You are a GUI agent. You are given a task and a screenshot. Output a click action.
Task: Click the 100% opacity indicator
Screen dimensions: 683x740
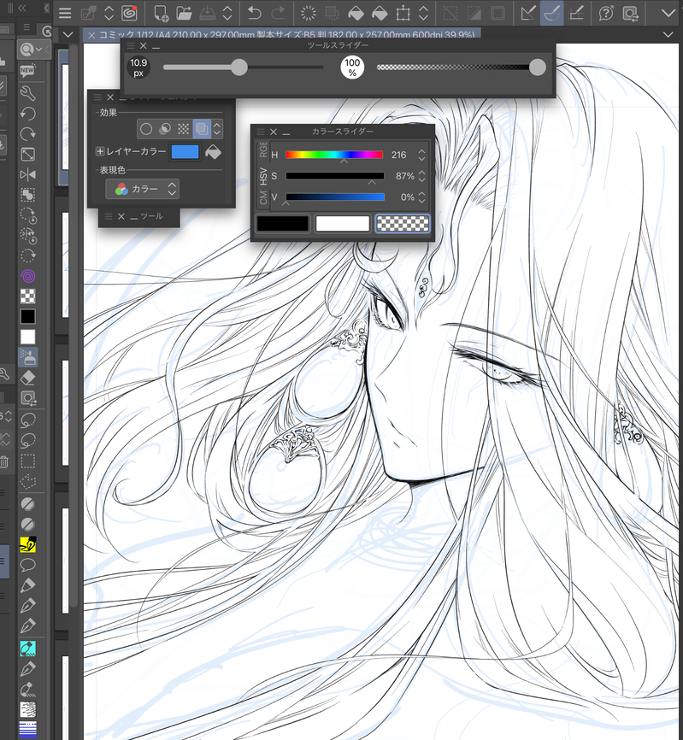click(352, 68)
